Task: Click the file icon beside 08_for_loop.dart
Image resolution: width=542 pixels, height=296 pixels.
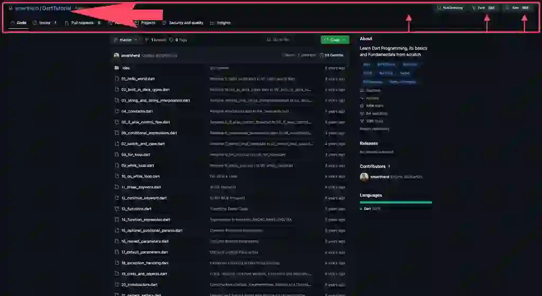Action: click(x=117, y=154)
